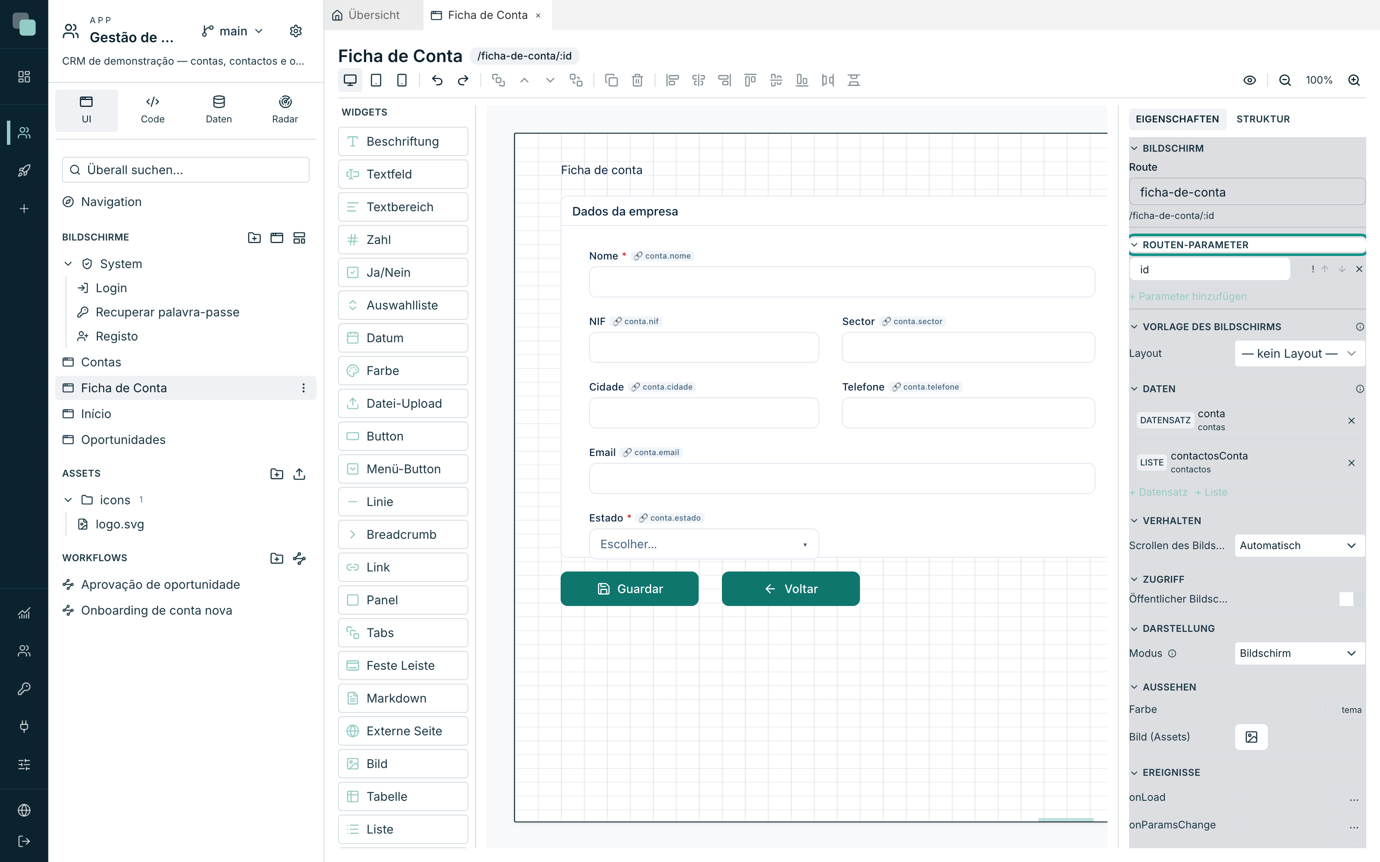Select the Markdown widget
The image size is (1380, 862).
403,698
